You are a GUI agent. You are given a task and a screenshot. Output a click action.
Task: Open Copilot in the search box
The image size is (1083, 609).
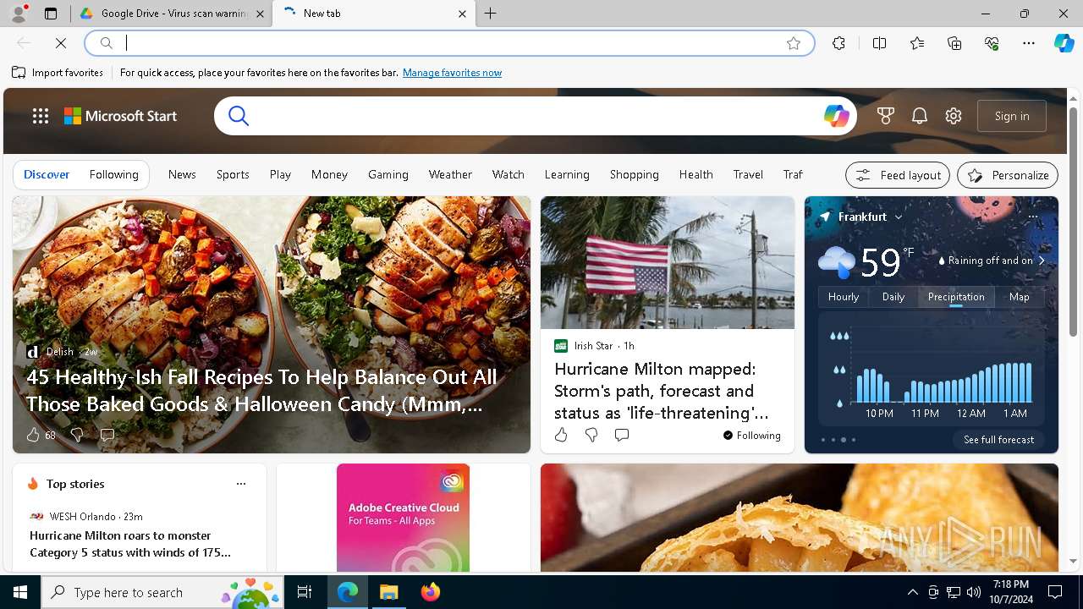pyautogui.click(x=836, y=116)
